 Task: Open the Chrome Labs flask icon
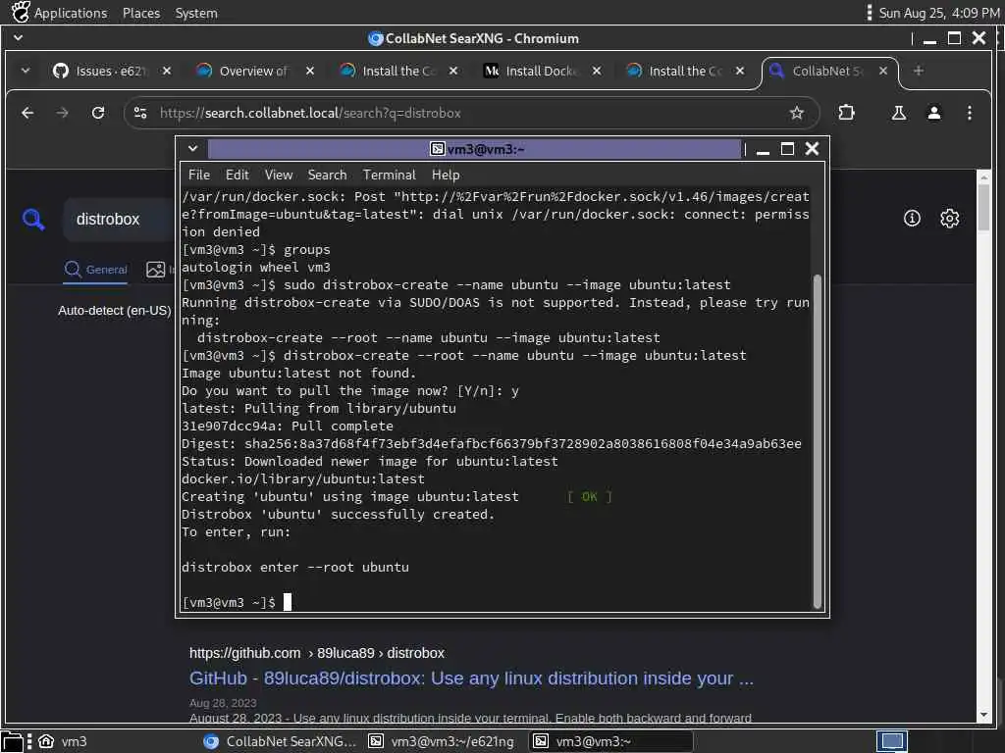[x=899, y=113]
